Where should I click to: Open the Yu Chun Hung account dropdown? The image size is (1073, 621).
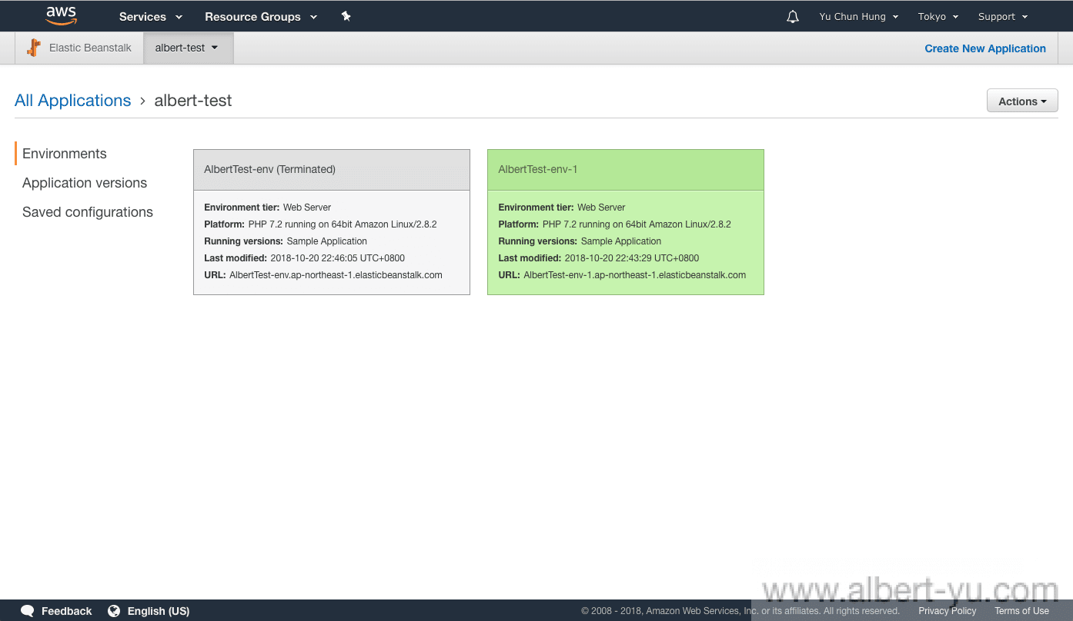859,16
